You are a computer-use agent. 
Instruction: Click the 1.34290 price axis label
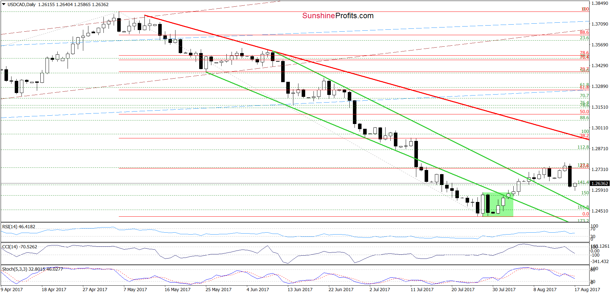pyautogui.click(x=599, y=66)
